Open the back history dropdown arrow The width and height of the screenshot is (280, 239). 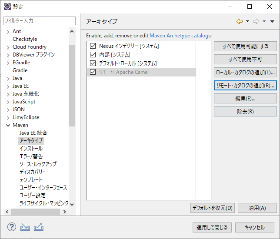(x=247, y=21)
